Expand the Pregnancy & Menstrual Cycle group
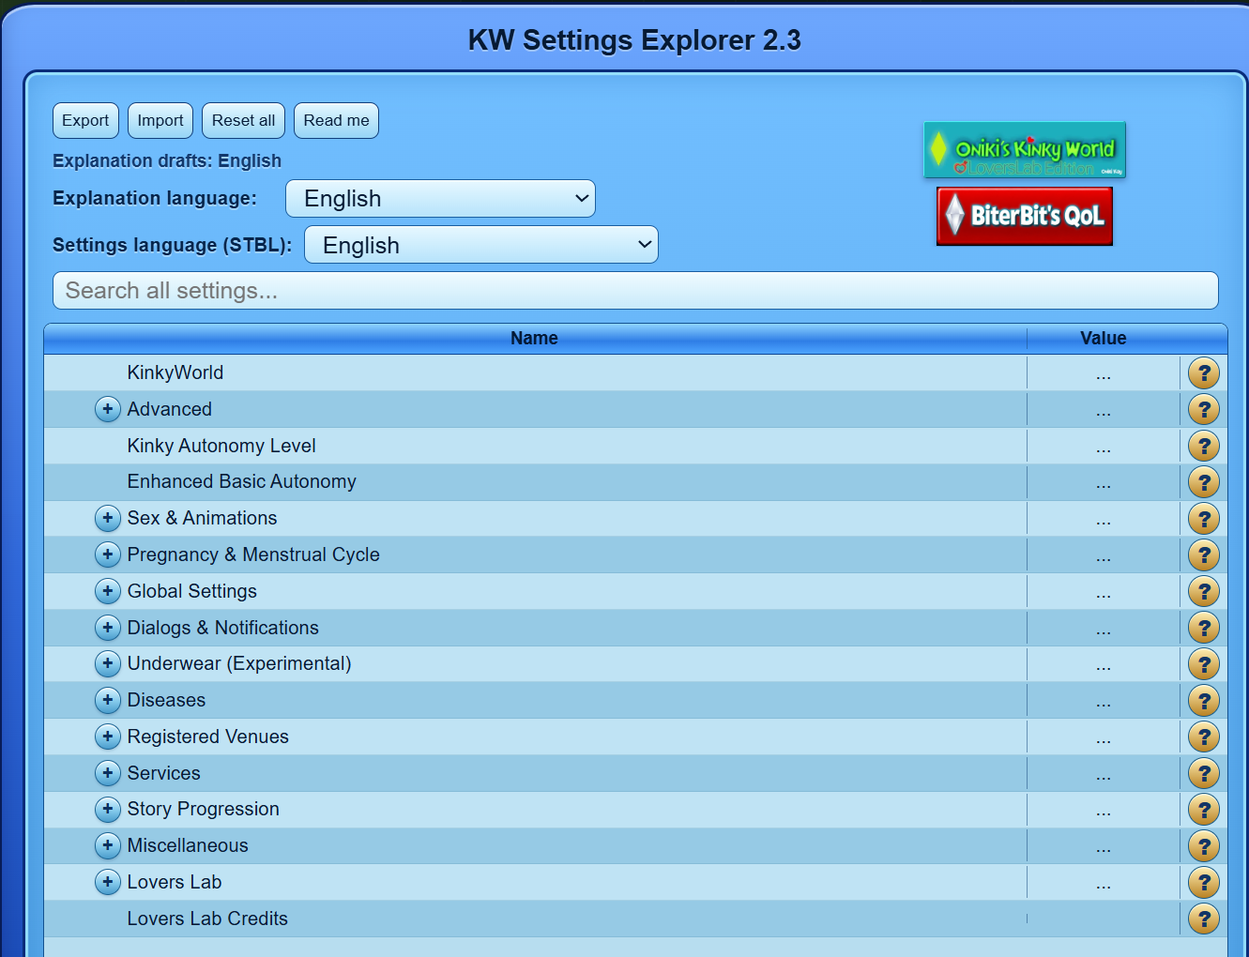Image resolution: width=1249 pixels, height=957 pixels. click(108, 554)
